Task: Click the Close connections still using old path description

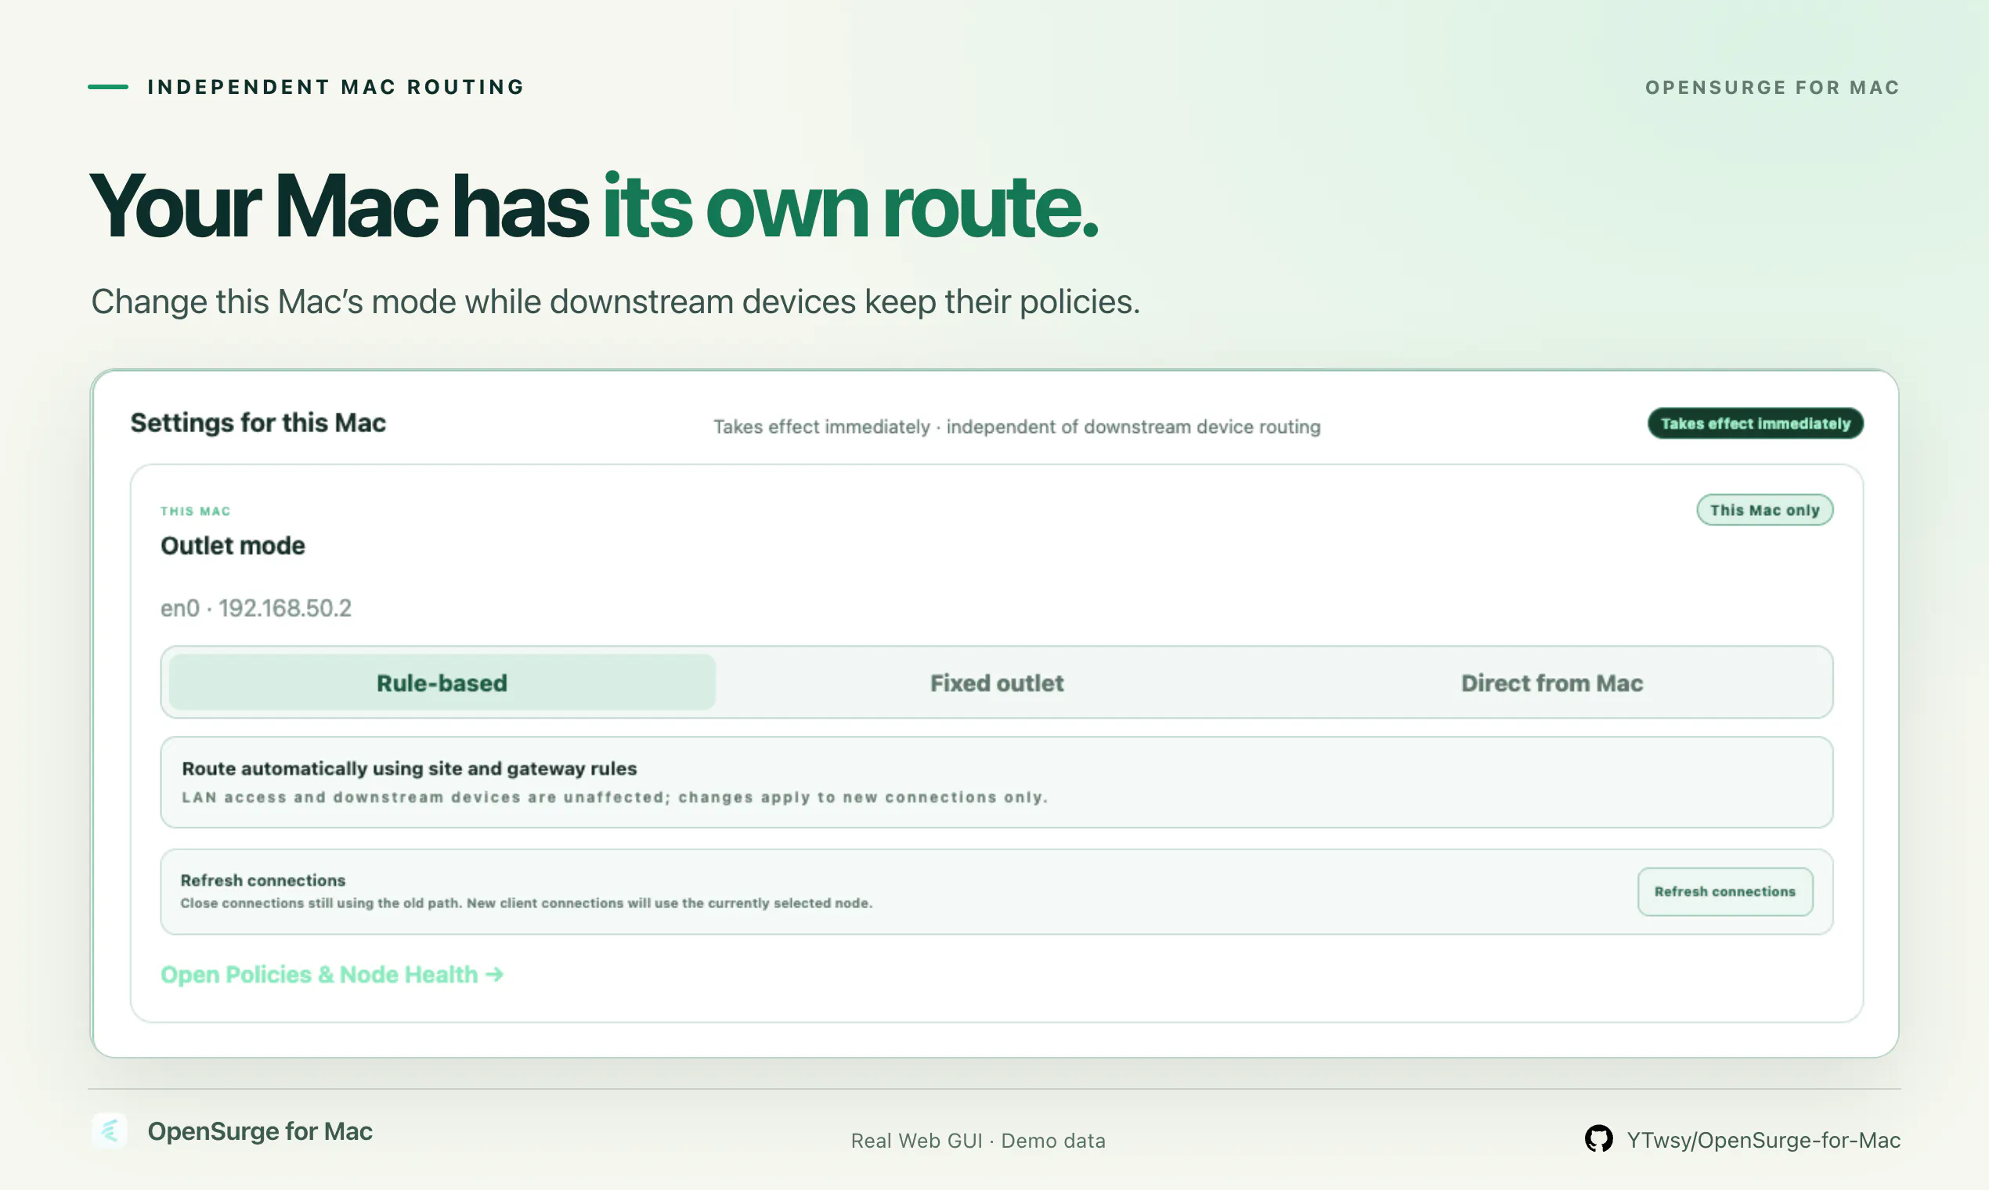Action: pyautogui.click(x=526, y=903)
